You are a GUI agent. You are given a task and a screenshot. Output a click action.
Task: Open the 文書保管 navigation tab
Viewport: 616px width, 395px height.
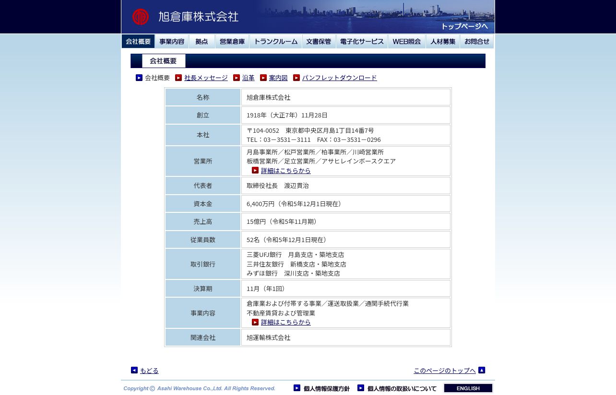pos(319,41)
